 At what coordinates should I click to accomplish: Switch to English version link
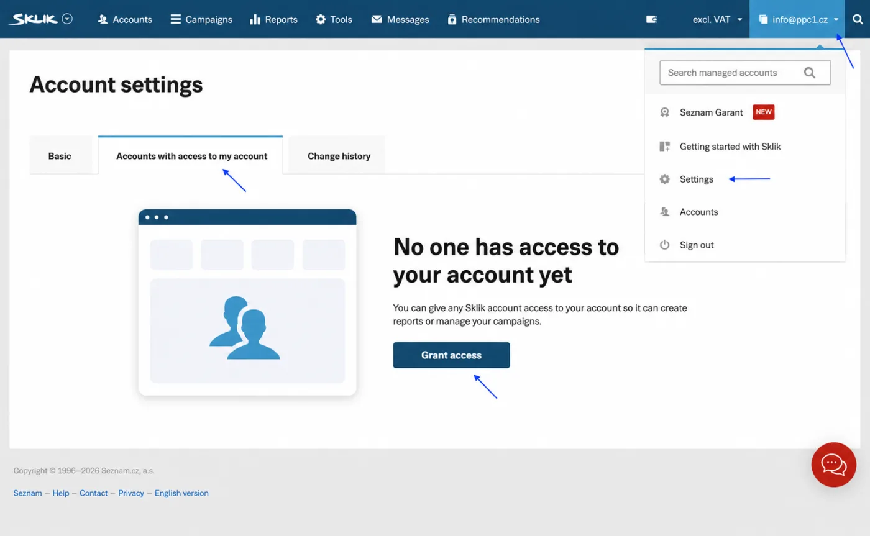tap(181, 493)
